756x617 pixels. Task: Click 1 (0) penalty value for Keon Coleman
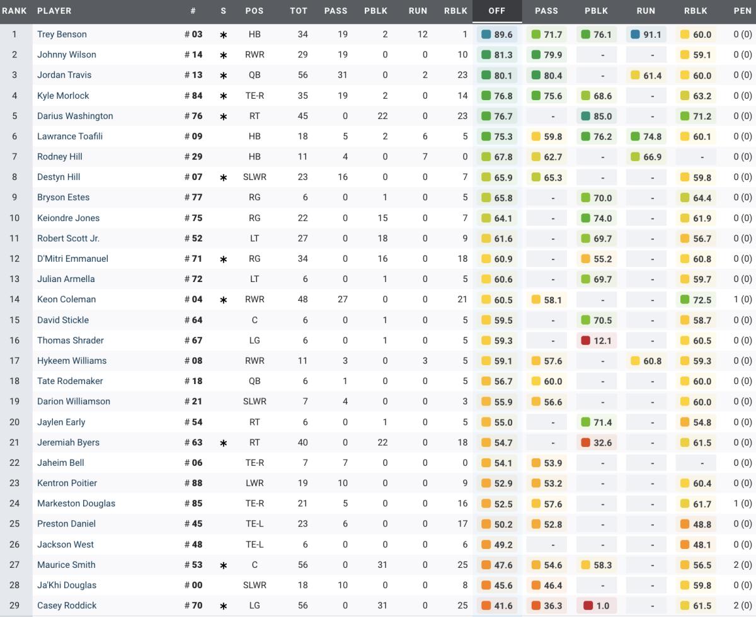(x=743, y=299)
